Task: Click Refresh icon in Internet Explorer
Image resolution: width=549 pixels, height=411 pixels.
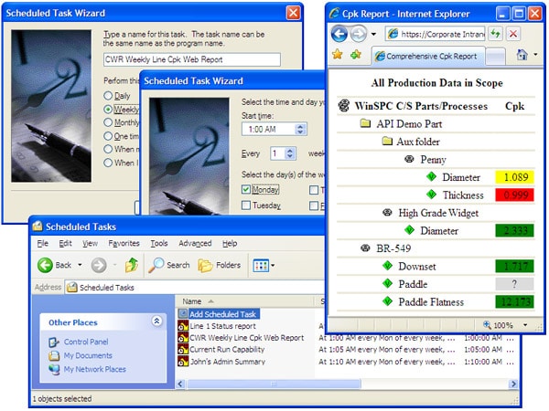Action: point(495,33)
